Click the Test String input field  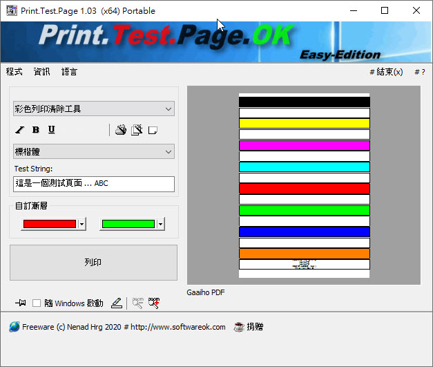(94, 184)
